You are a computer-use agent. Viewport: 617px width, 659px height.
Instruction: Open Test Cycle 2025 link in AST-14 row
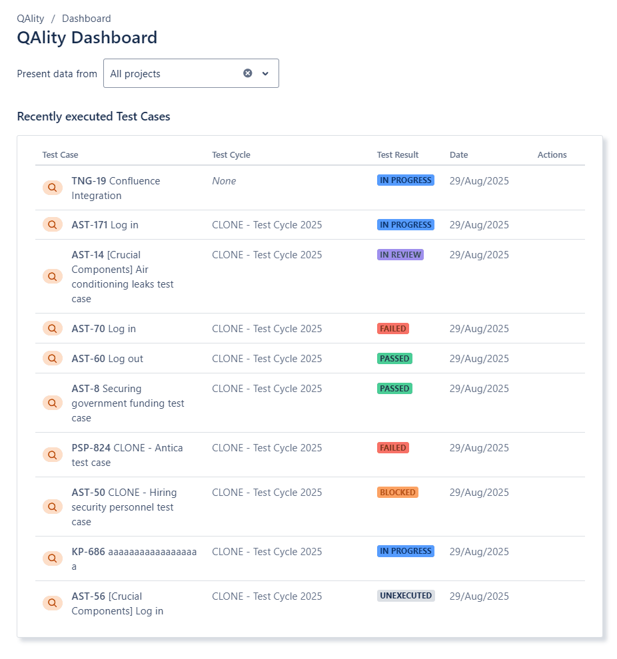click(x=267, y=255)
